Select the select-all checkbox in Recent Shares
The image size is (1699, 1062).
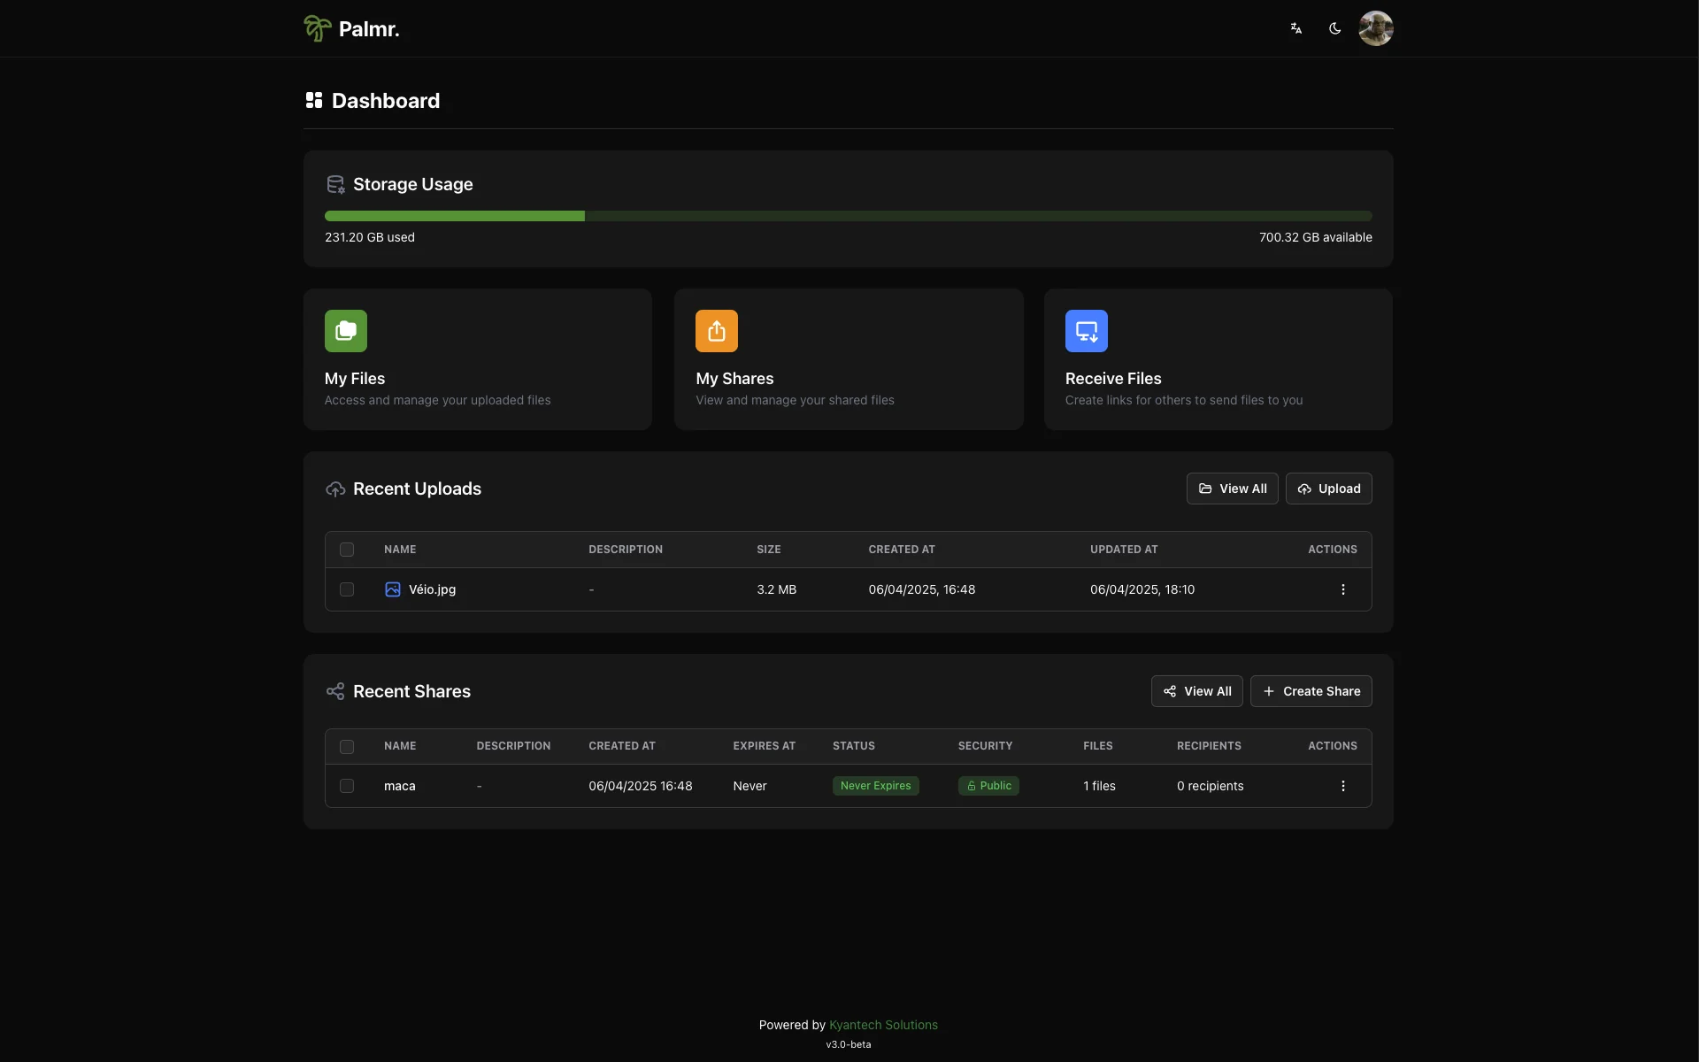coord(346,747)
